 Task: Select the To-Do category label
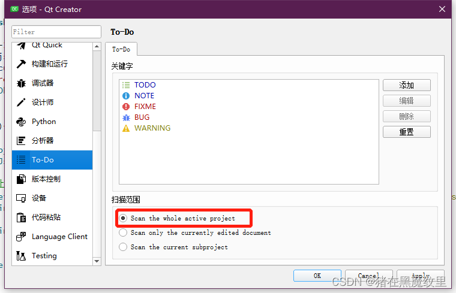[43, 160]
